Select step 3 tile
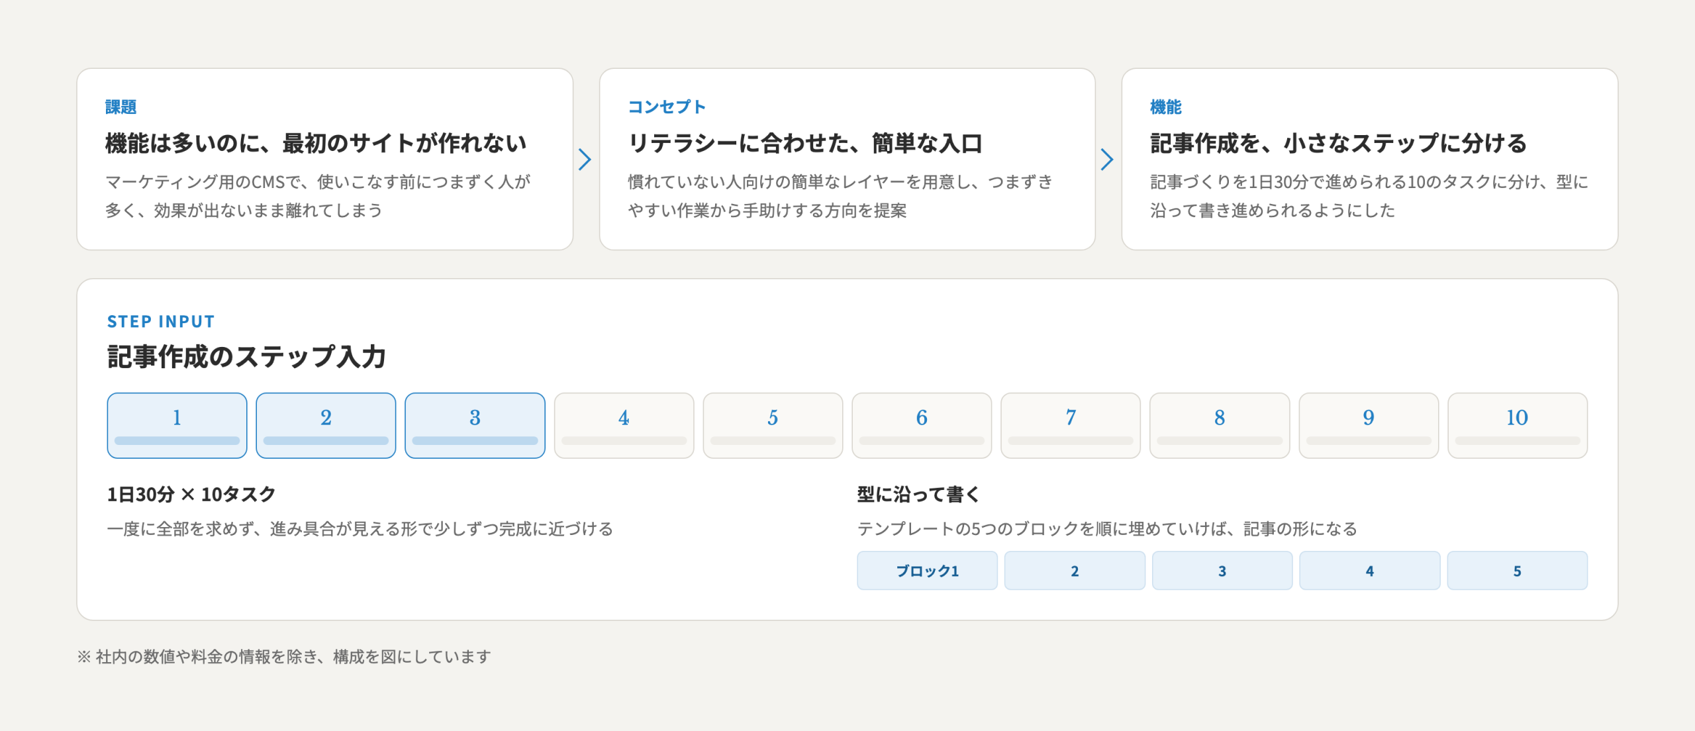 (475, 426)
